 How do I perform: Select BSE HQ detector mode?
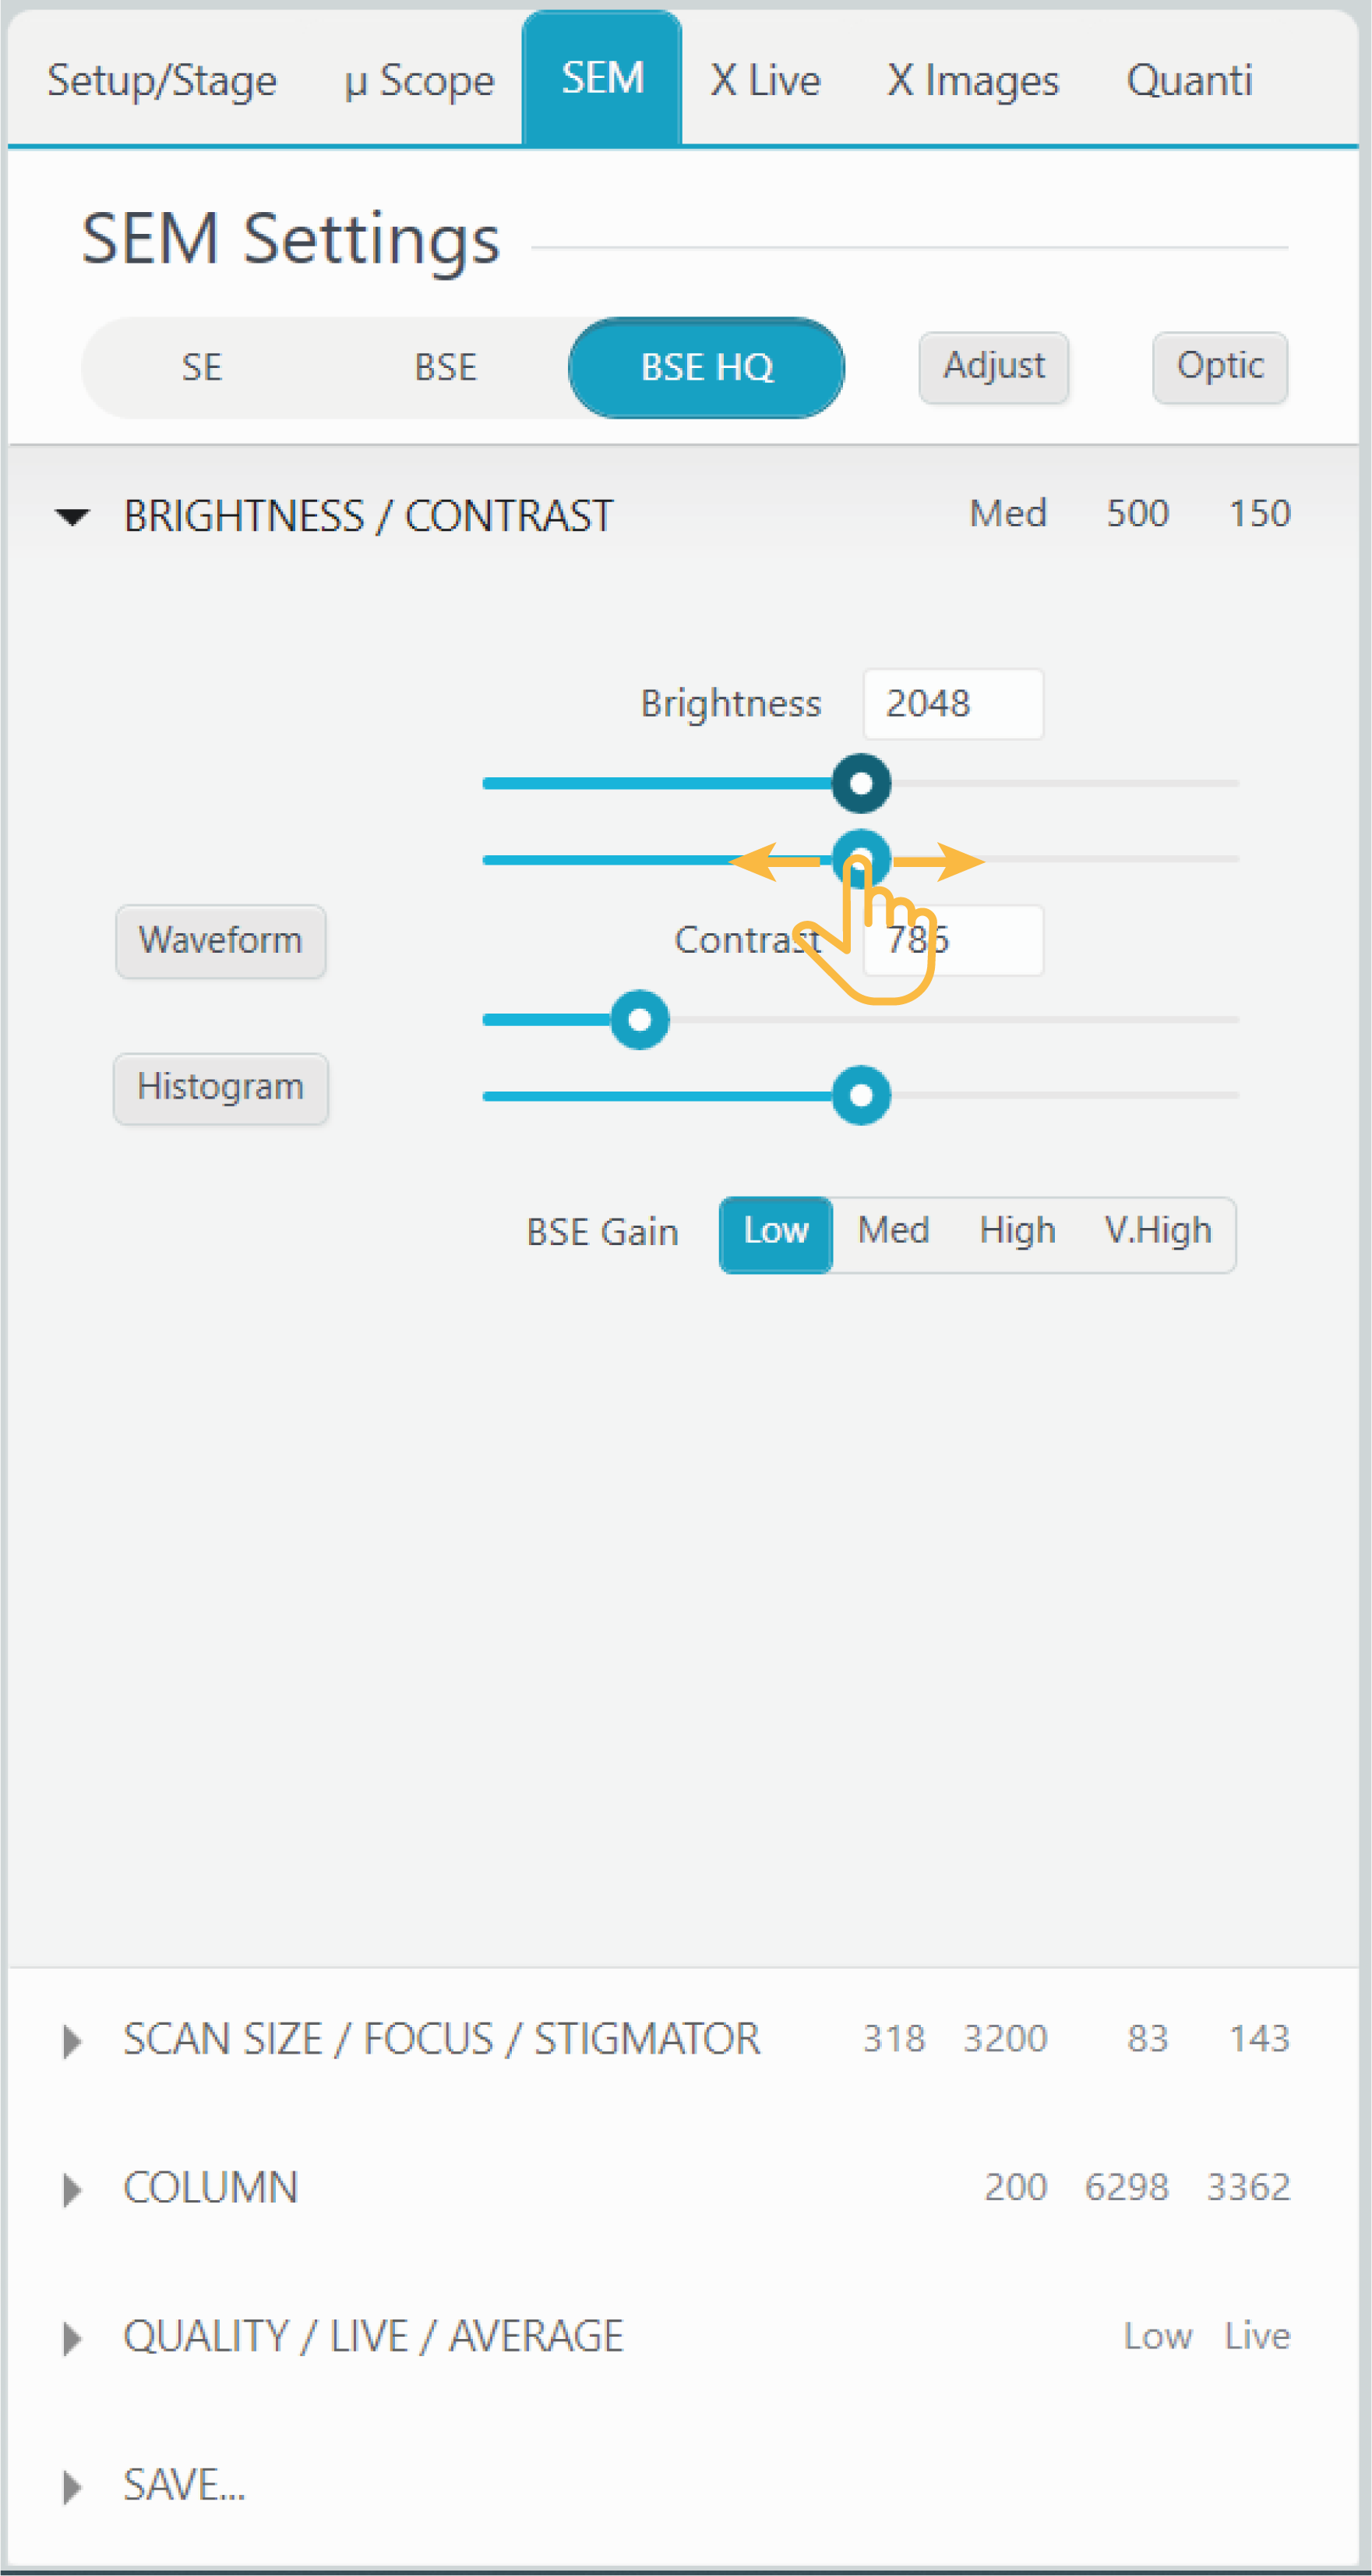click(x=707, y=367)
